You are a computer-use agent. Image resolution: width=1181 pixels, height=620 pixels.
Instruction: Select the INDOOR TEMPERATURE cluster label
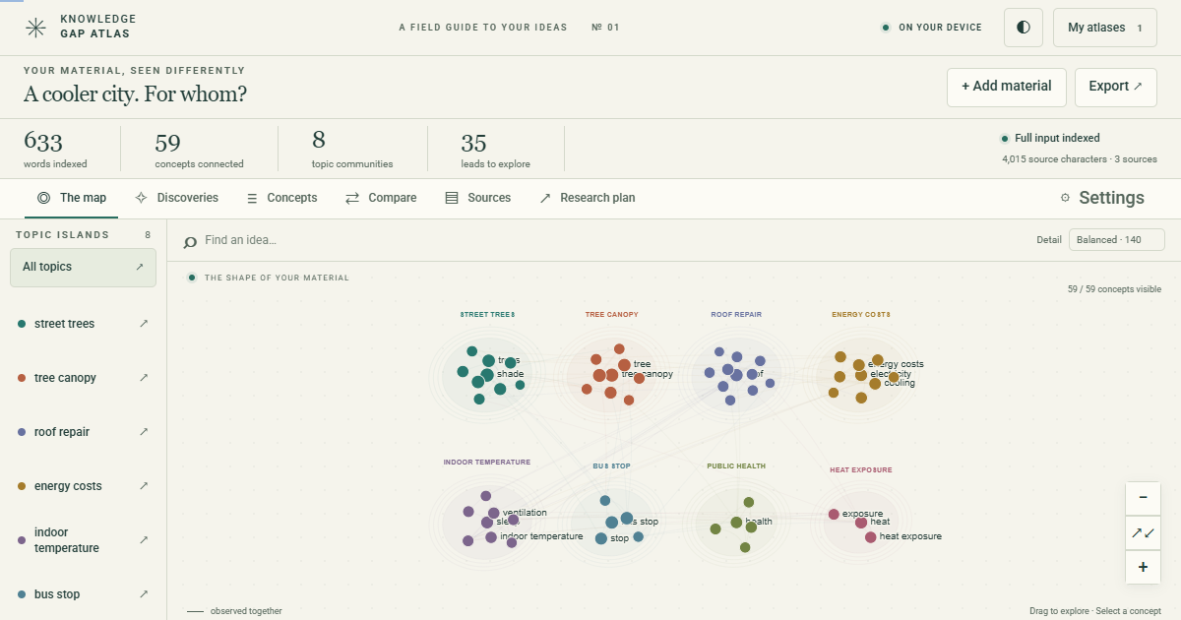[x=487, y=463]
